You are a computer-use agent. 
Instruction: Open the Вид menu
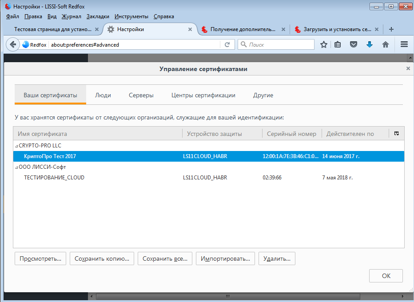pos(52,16)
